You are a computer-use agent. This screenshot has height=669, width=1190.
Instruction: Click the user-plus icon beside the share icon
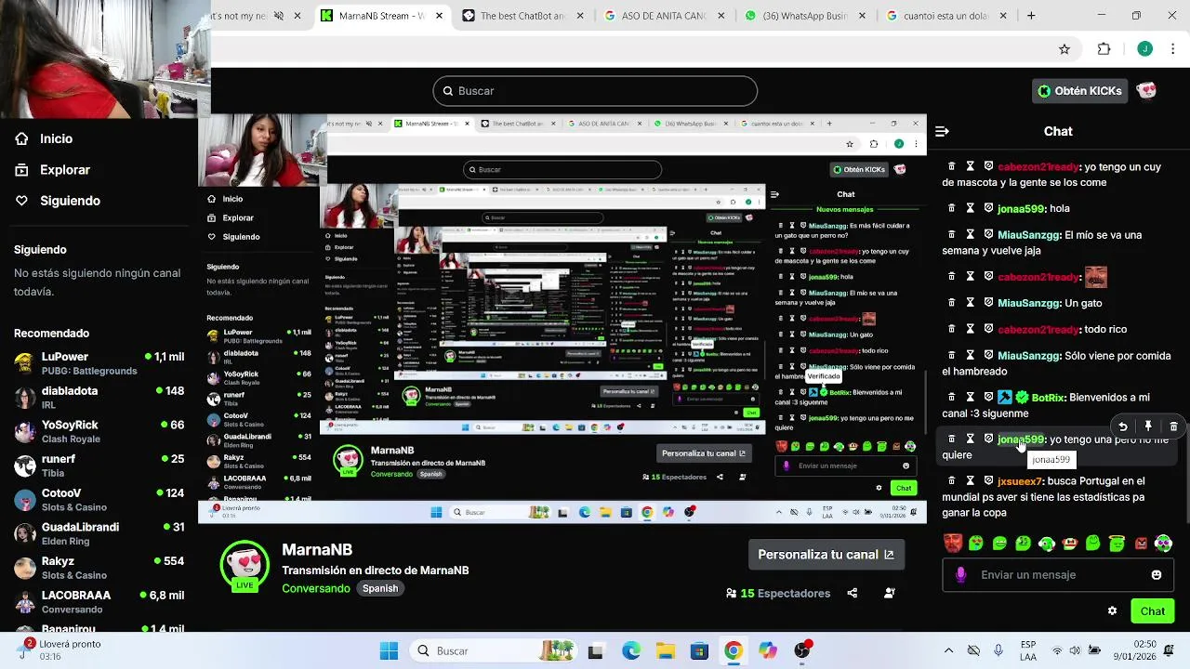(890, 593)
